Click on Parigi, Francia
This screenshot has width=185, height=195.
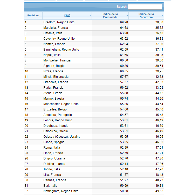click(53, 88)
